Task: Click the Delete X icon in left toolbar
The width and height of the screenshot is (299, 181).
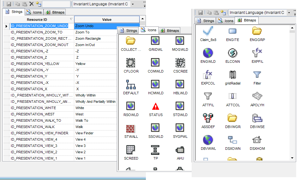Action: pos(32,4)
